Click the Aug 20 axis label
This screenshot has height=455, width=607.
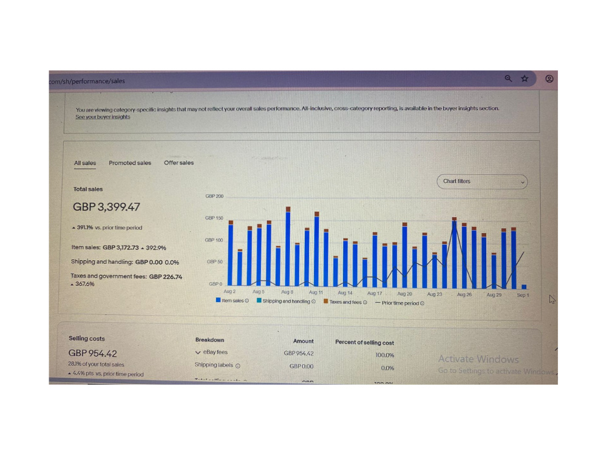click(404, 294)
